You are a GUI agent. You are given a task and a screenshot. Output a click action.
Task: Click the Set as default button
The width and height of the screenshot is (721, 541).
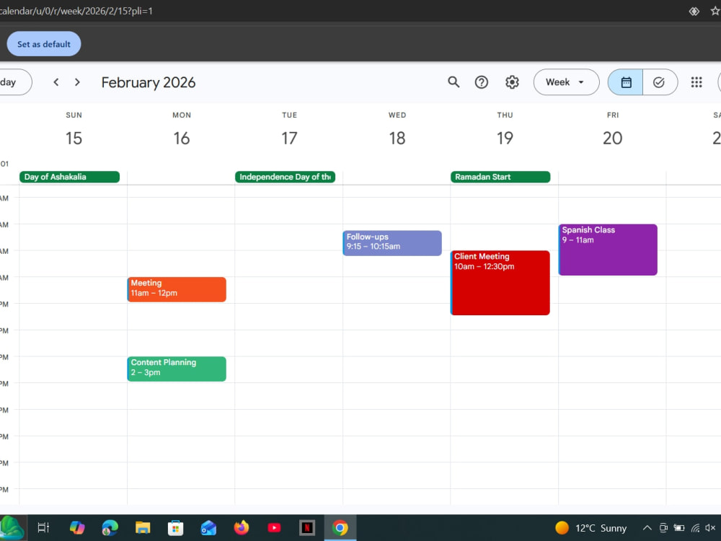44,44
